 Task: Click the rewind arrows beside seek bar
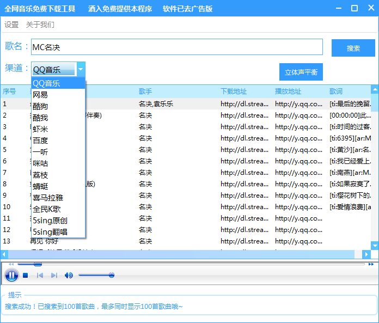11,264
